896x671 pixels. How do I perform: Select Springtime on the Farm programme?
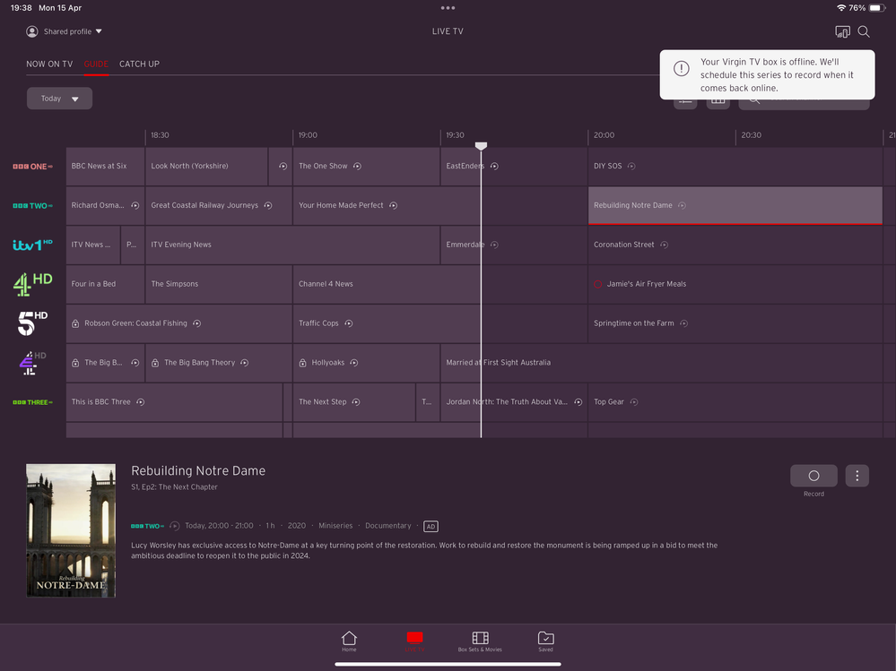point(735,323)
